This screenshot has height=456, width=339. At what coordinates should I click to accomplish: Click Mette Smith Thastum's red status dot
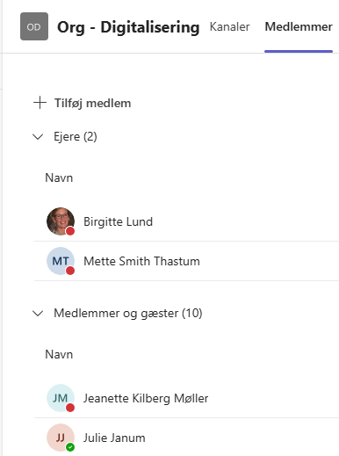[x=70, y=271]
